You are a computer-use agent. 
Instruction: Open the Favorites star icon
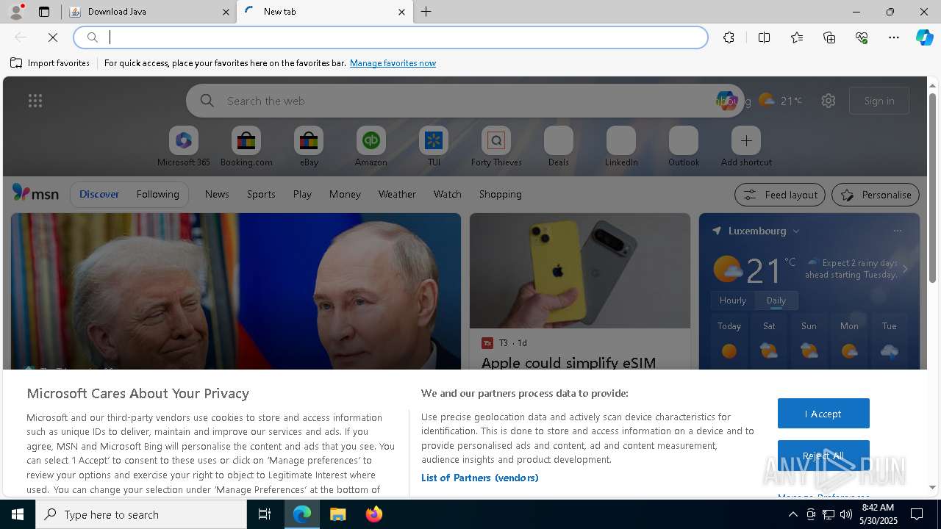[x=797, y=37]
